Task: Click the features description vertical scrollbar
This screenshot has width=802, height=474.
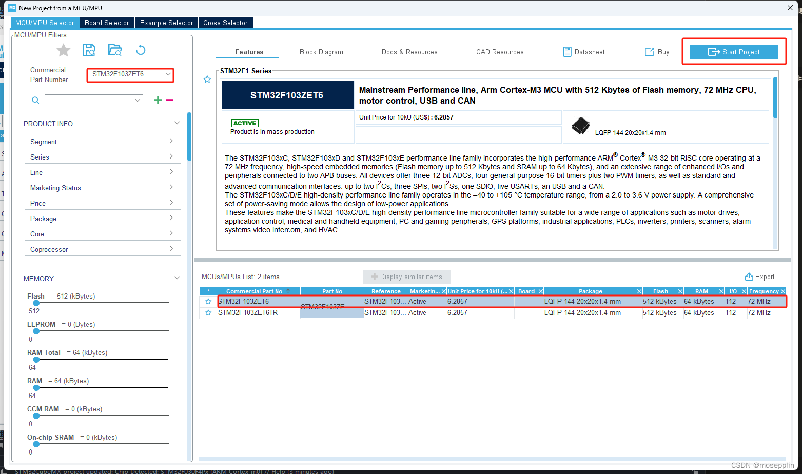Action: (x=775, y=97)
